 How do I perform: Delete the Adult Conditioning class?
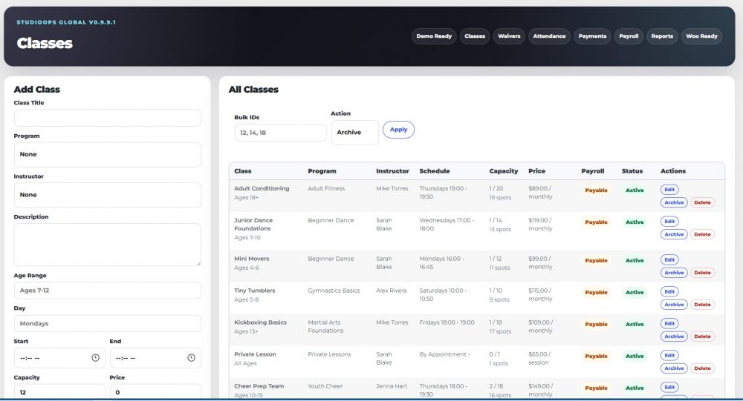(702, 202)
